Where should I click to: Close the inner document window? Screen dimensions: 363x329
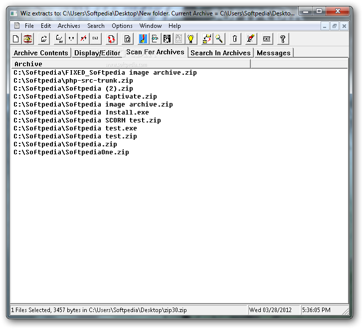coord(344,26)
